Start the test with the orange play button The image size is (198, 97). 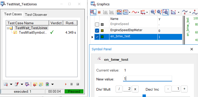point(66,84)
